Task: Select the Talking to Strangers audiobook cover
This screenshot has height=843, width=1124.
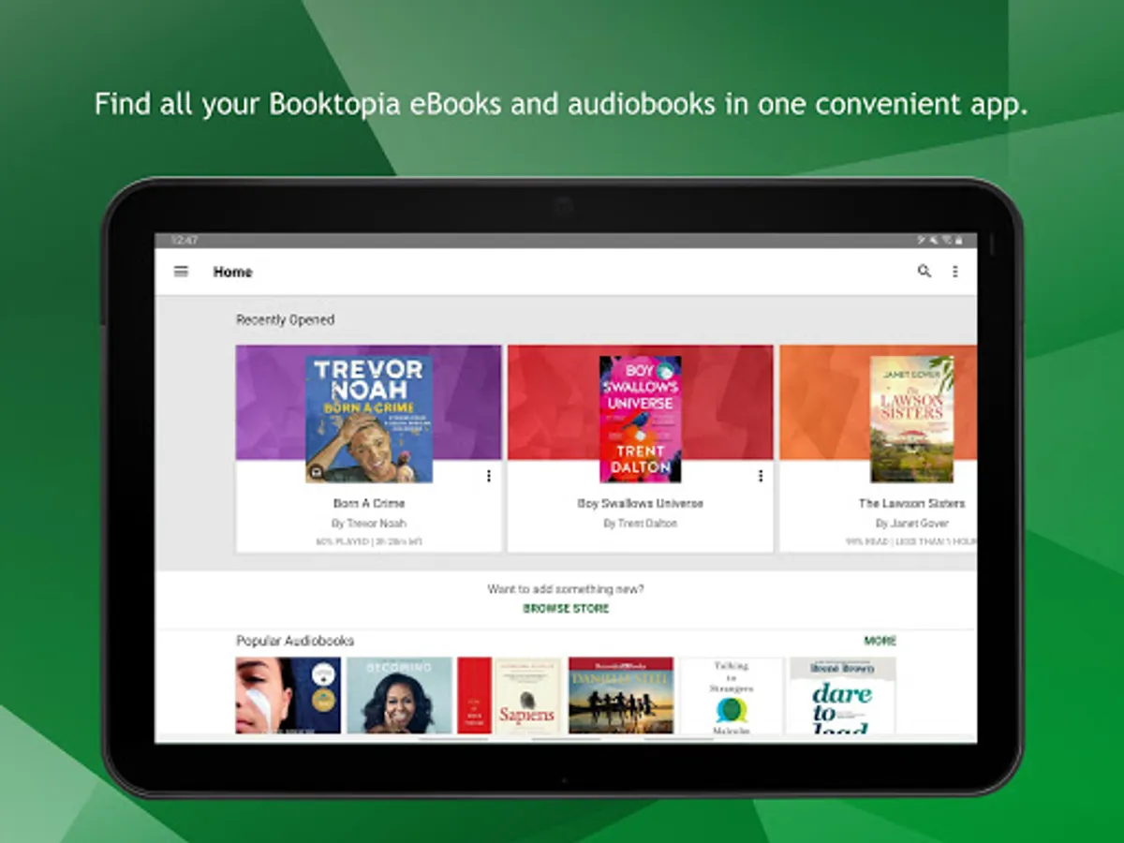Action: point(732,695)
